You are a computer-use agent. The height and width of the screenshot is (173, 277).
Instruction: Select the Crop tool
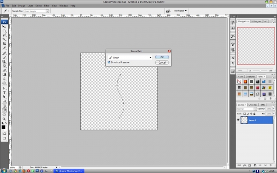click(x=4, y=44)
